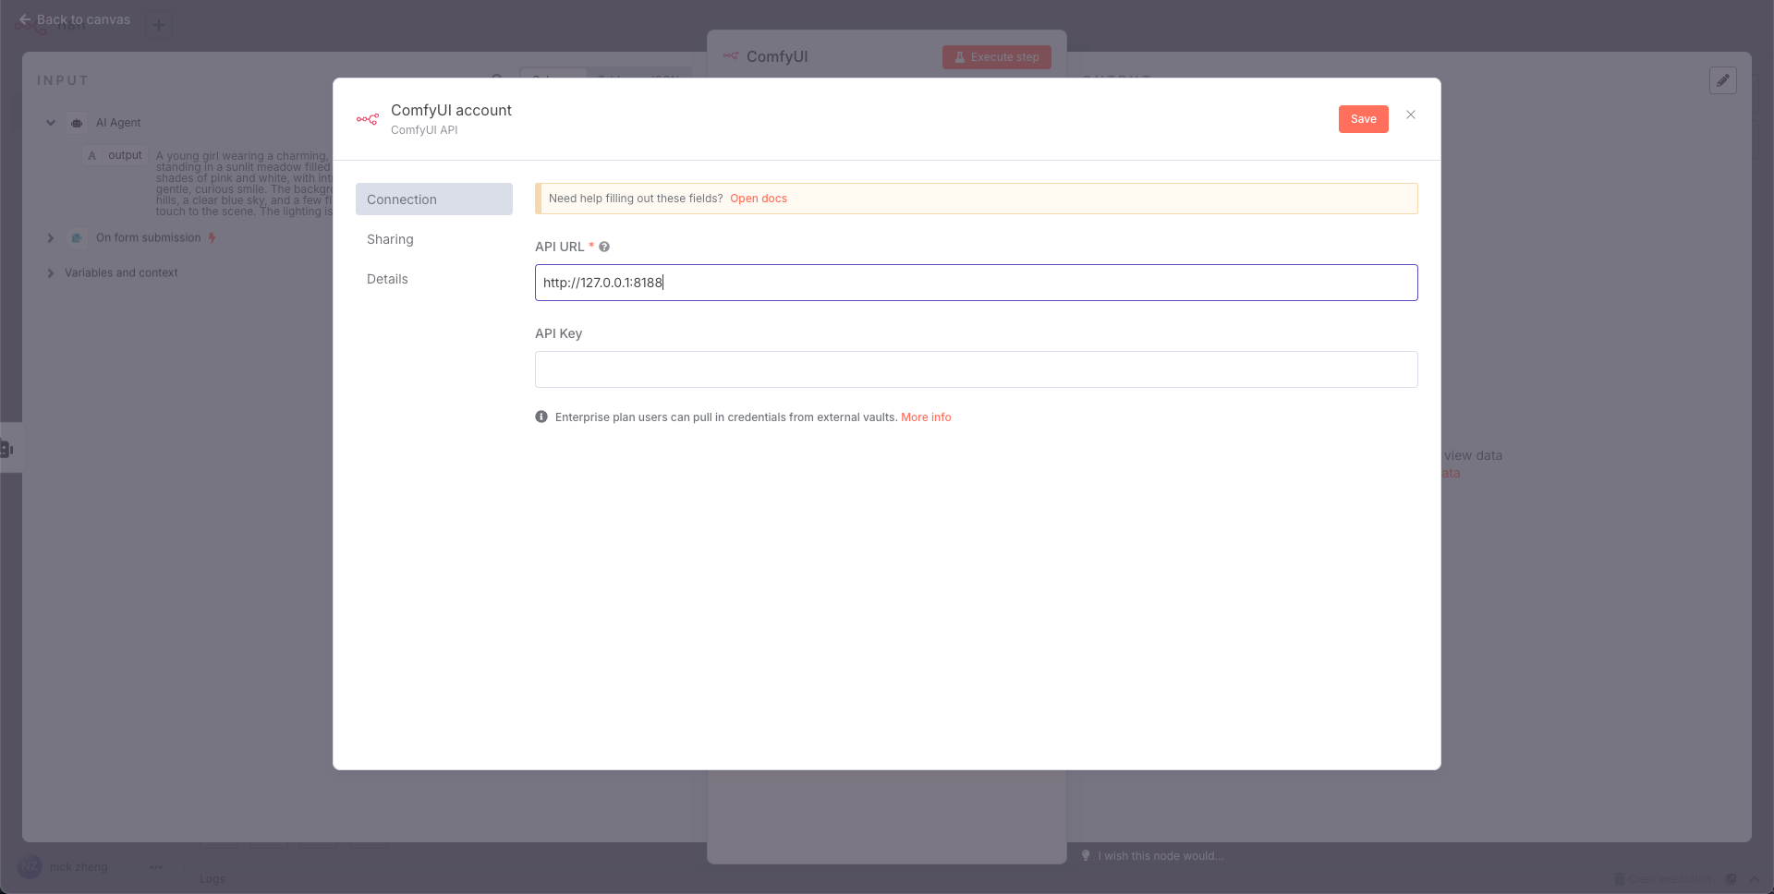The image size is (1774, 894).
Task: Click the trigger bolt icon by form submission
Action: pos(213,238)
